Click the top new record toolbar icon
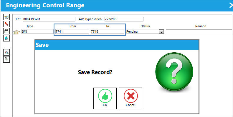This screenshot has width=233, height=117. (6, 17)
